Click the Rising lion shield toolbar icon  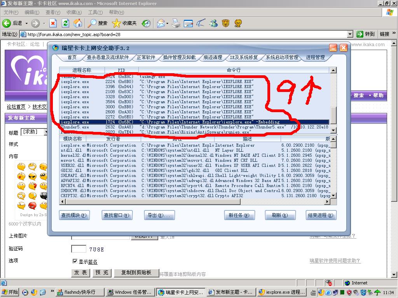pos(225,23)
